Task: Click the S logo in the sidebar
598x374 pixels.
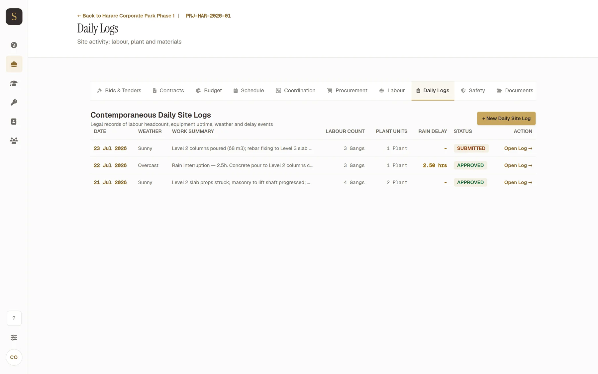Action: [x=14, y=17]
